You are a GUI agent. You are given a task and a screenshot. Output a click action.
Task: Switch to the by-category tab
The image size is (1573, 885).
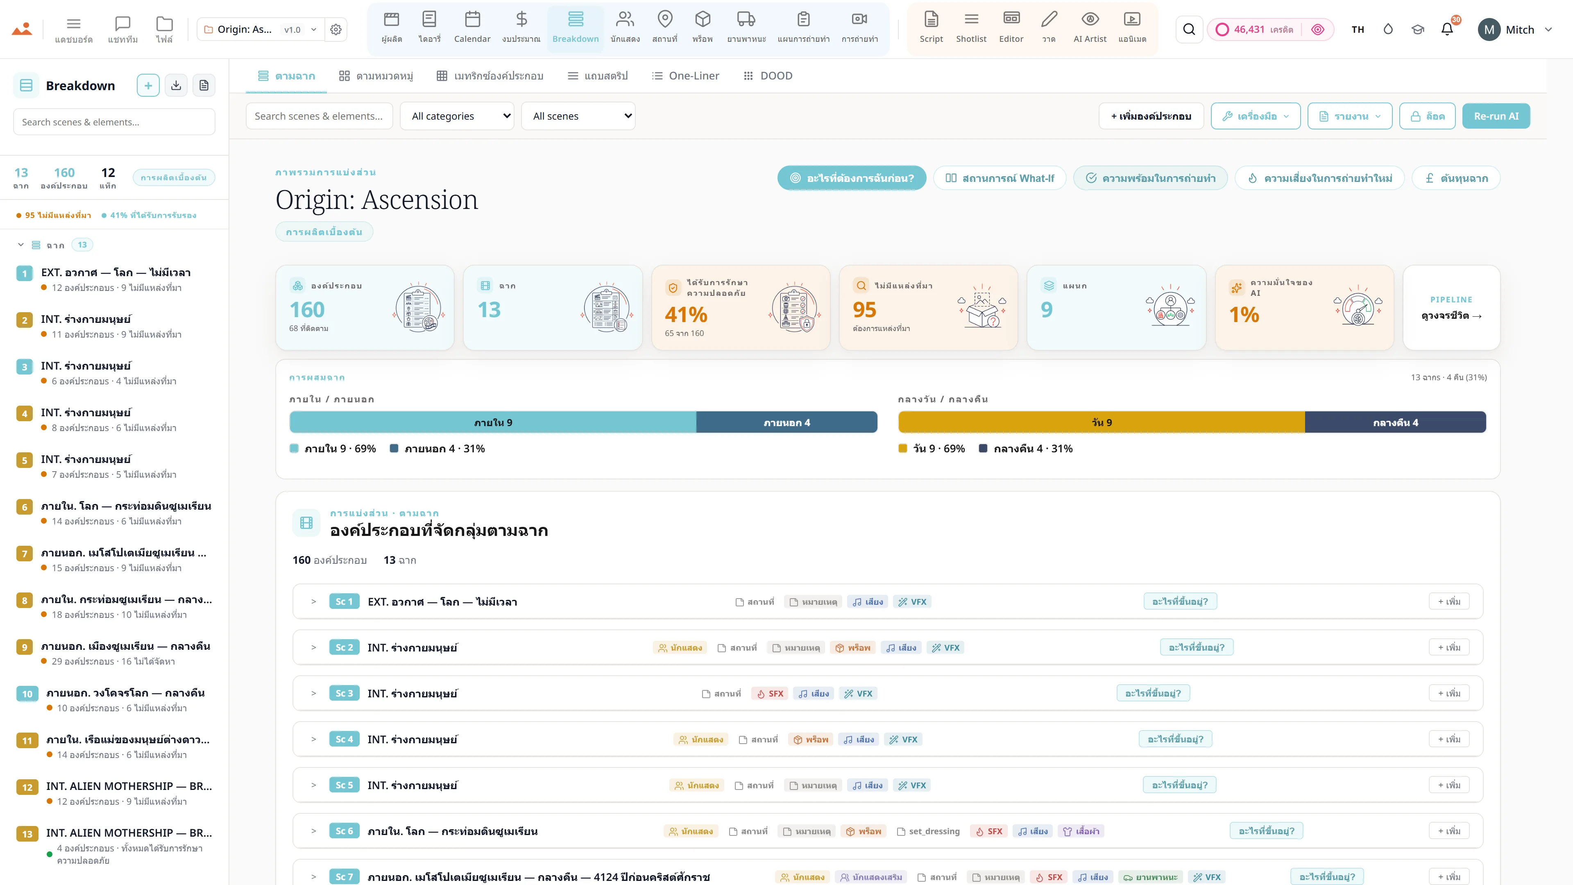coord(376,76)
